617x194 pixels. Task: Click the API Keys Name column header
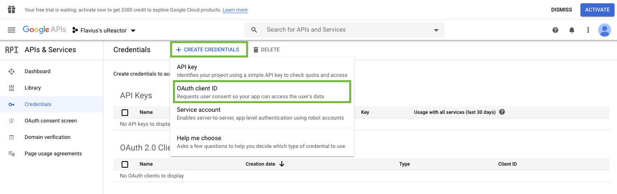click(146, 112)
